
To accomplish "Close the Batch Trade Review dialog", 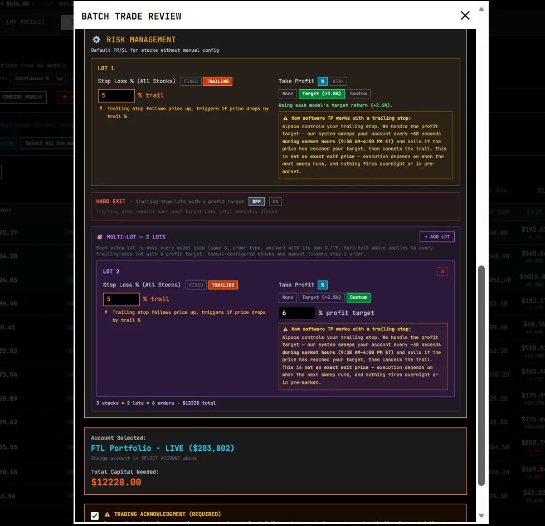I will coord(465,16).
